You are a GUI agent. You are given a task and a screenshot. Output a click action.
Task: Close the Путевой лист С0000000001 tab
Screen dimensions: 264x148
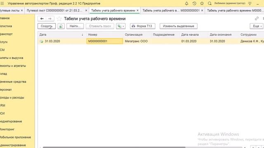click(86, 10)
